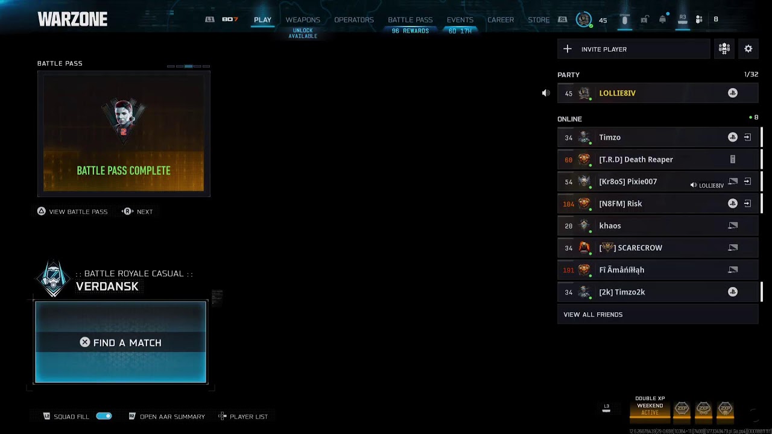
Task: Select friend Fî Ãmåńíłłąh
Action: pyautogui.click(x=657, y=270)
